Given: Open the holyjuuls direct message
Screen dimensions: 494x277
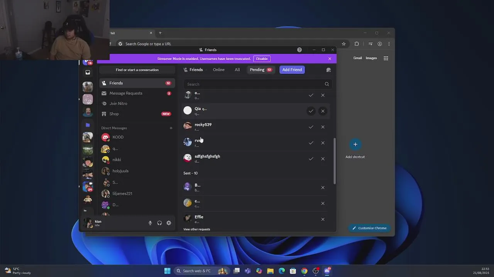Looking at the screenshot, I should (137, 171).
